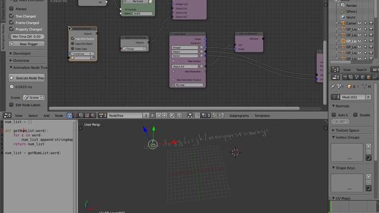
Task: Toggle Deep Copy in Object Instancer node
Action: (x=72, y=49)
